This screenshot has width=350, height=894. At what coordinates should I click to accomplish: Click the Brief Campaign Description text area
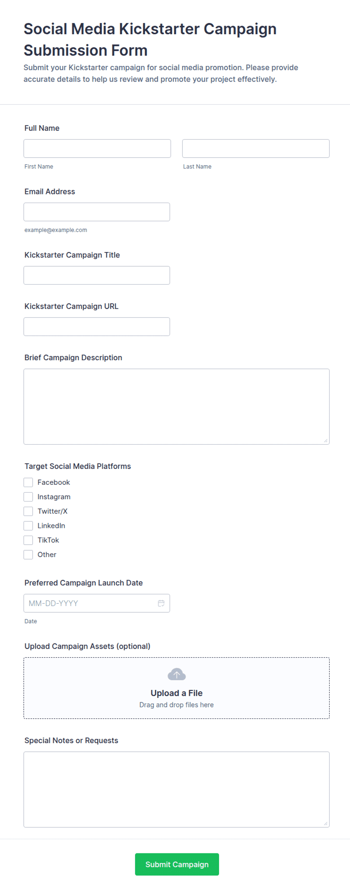point(177,407)
